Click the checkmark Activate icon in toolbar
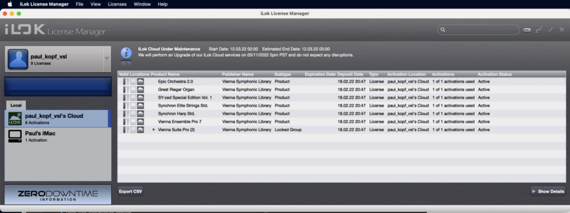This screenshot has width=570, height=213. click(551, 30)
